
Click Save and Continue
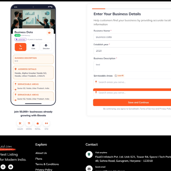click(132, 102)
